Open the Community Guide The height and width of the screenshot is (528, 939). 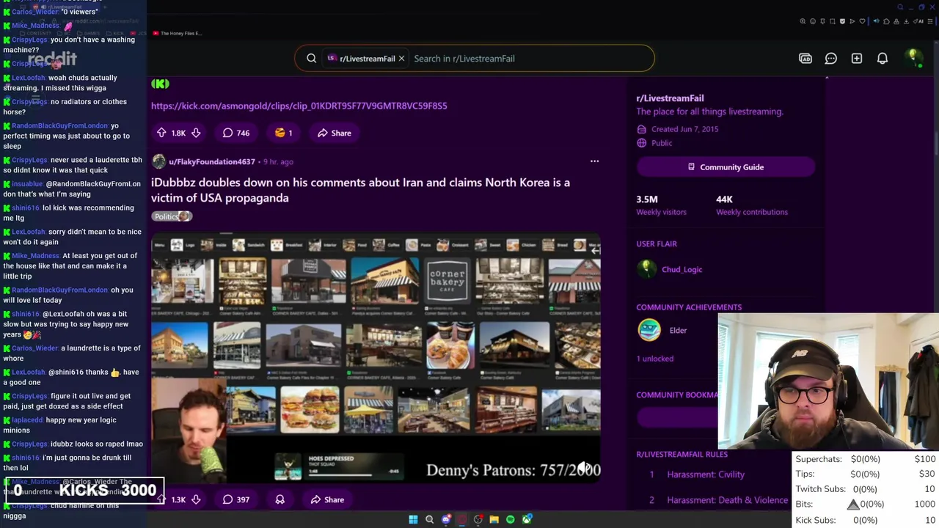(726, 167)
